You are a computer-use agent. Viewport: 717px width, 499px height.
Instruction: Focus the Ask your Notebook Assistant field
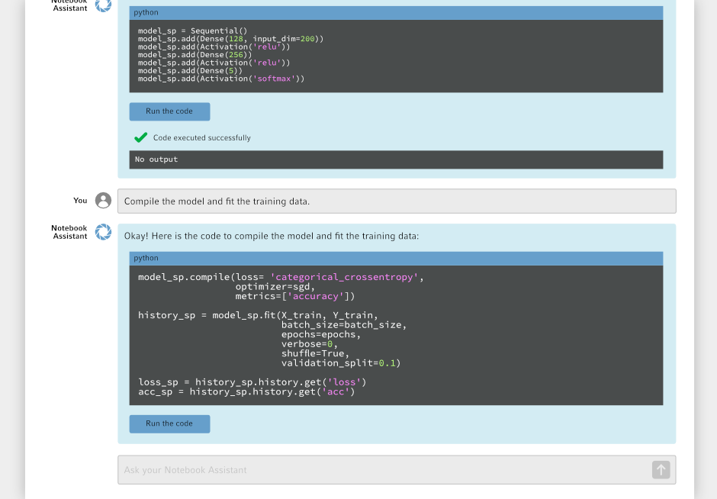[397, 470]
